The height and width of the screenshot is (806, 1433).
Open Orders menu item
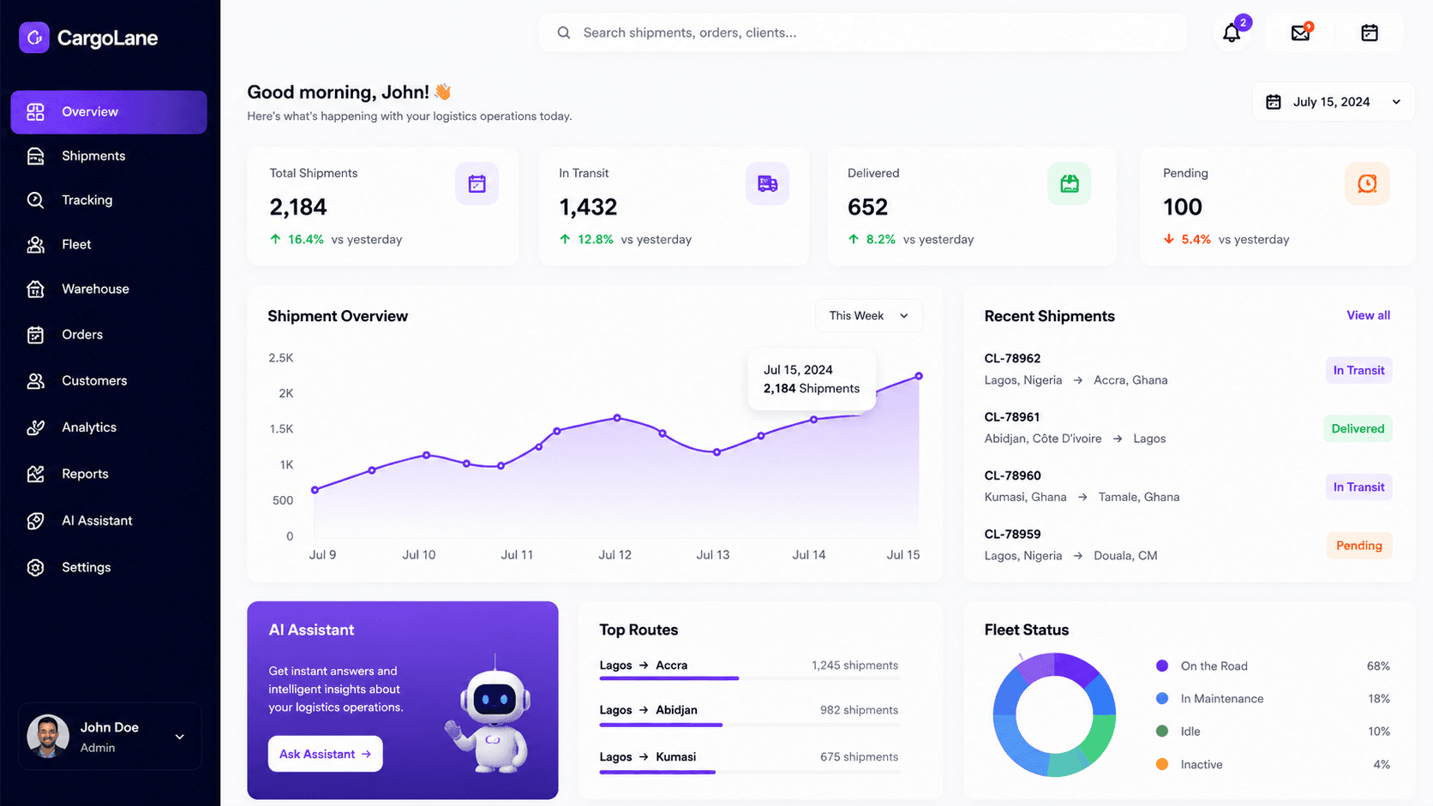point(109,335)
